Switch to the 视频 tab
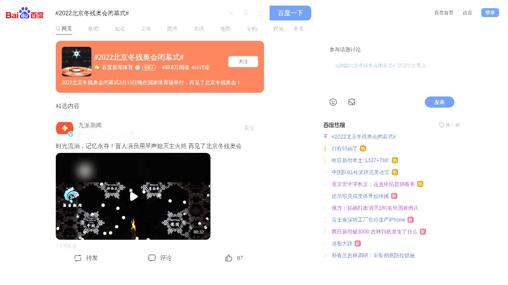This screenshot has height=285, width=508. point(278,29)
